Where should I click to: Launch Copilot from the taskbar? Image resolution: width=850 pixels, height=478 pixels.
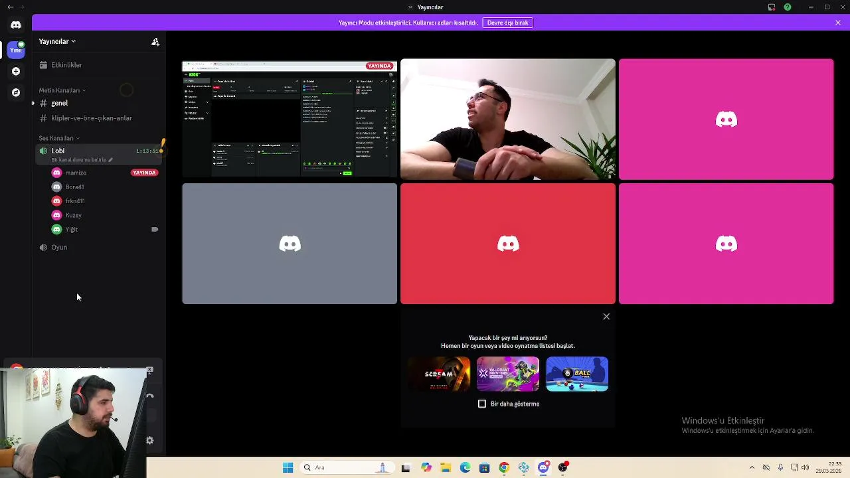click(426, 467)
